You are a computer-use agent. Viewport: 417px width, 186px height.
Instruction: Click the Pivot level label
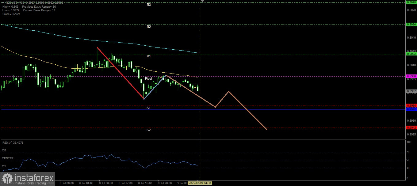[x=148, y=79]
